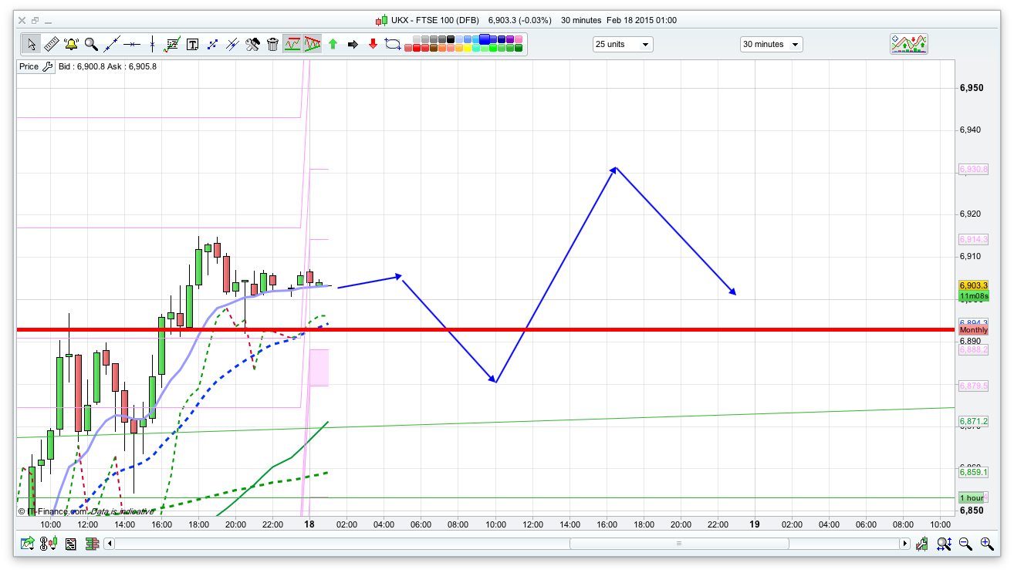
Task: Open the 30 minutes timeframe dropdown
Action: 771,44
